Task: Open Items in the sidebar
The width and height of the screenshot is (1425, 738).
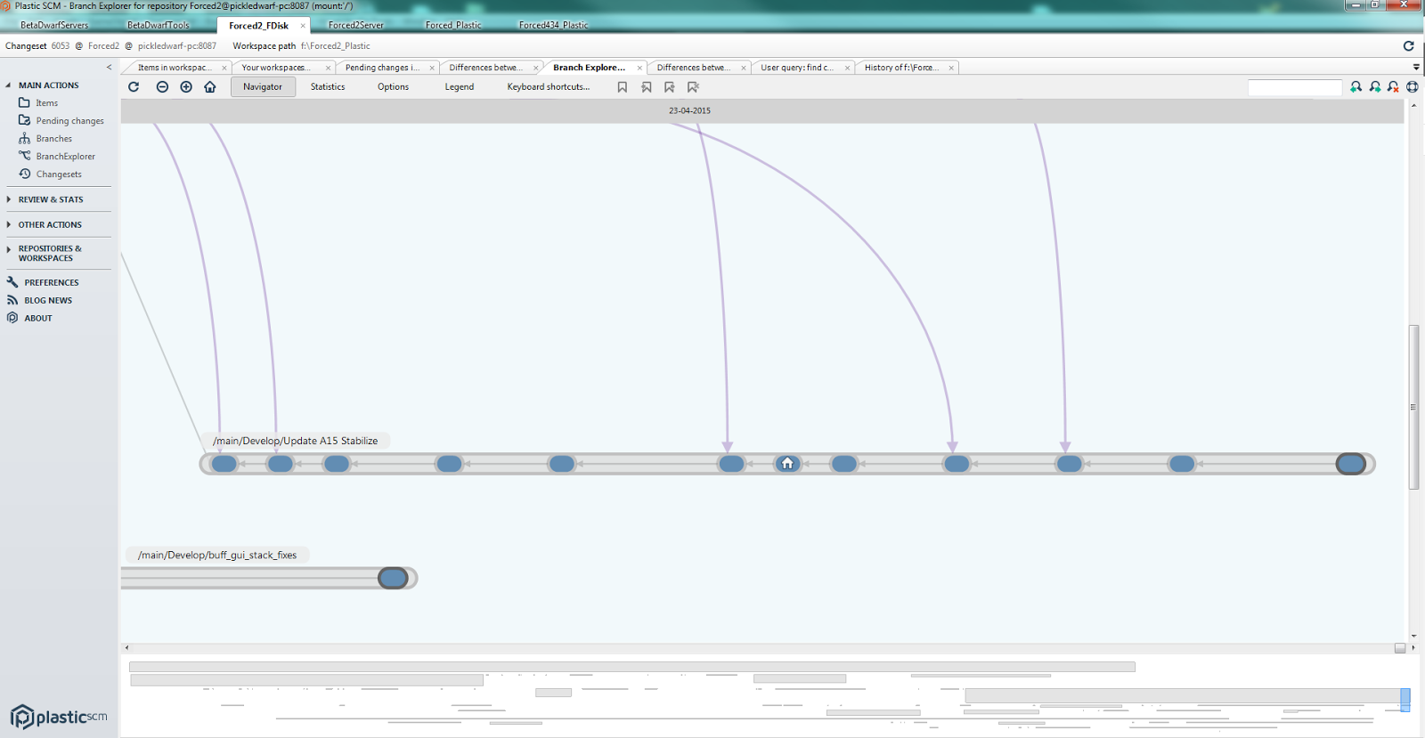Action: pyautogui.click(x=38, y=103)
